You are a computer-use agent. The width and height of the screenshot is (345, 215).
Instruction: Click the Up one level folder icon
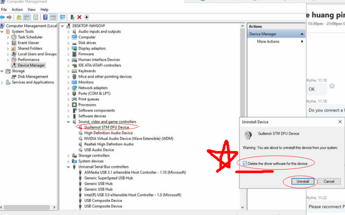point(19,17)
